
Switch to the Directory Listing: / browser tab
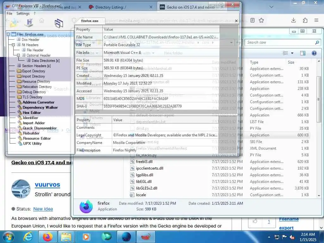click(121, 7)
